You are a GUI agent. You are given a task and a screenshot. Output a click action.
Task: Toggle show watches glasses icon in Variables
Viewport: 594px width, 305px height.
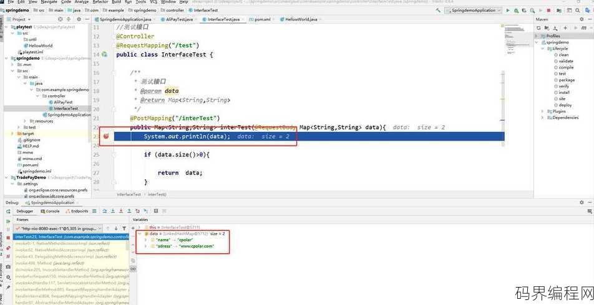133,269
